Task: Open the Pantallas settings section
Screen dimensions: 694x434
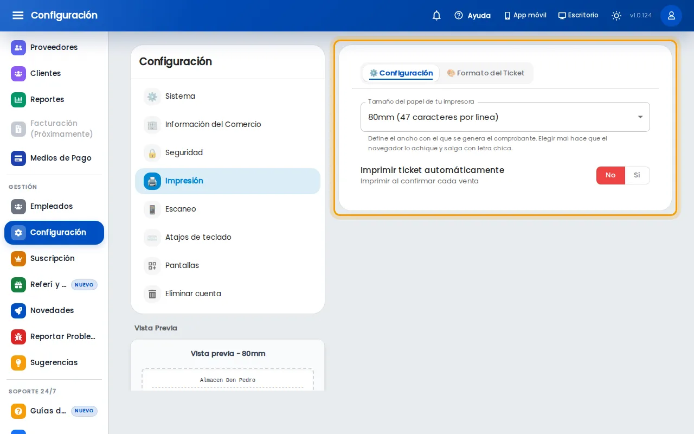Action: [x=228, y=265]
